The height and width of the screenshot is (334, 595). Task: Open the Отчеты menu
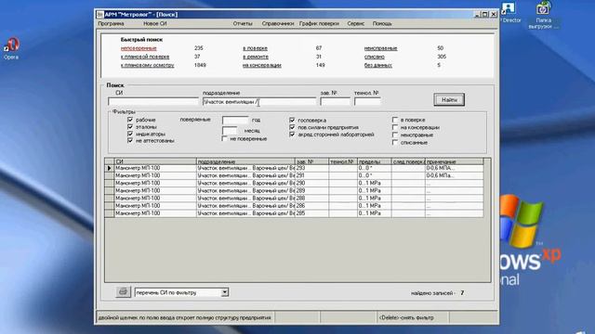[x=243, y=23]
